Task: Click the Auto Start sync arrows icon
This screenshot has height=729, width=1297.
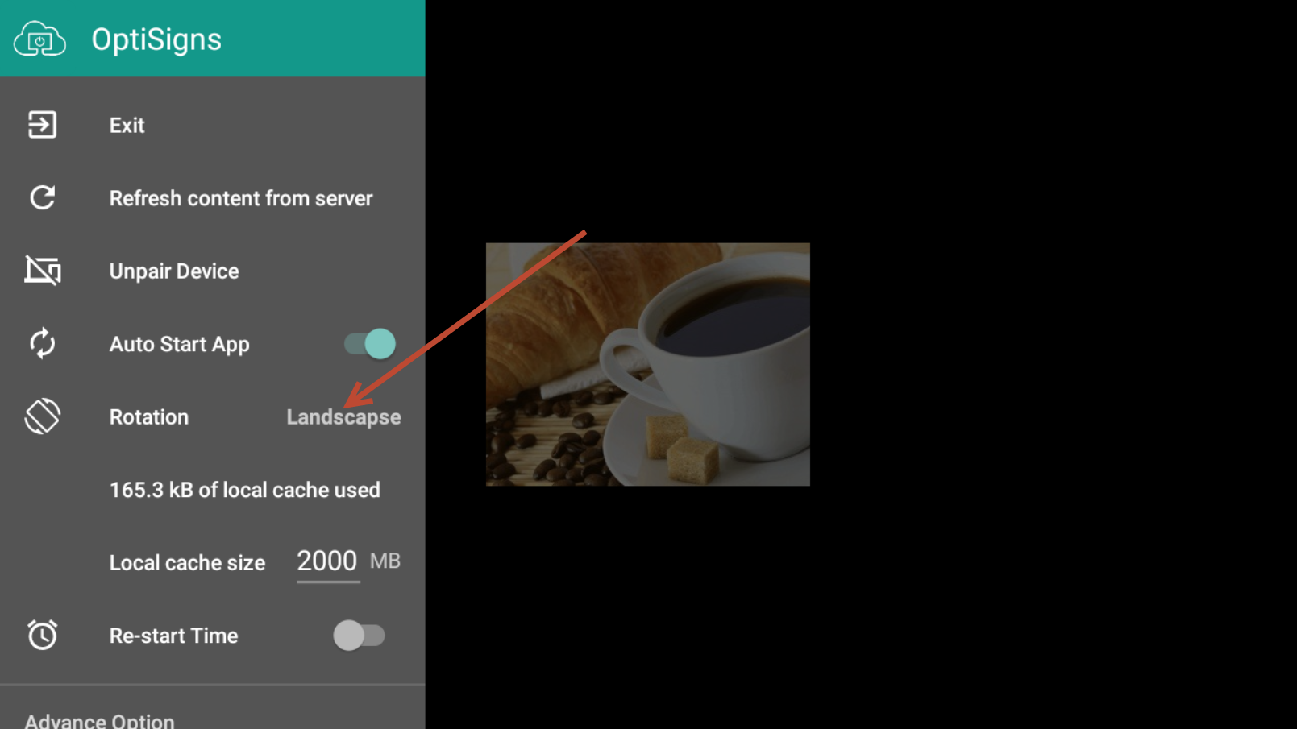Action: click(42, 344)
